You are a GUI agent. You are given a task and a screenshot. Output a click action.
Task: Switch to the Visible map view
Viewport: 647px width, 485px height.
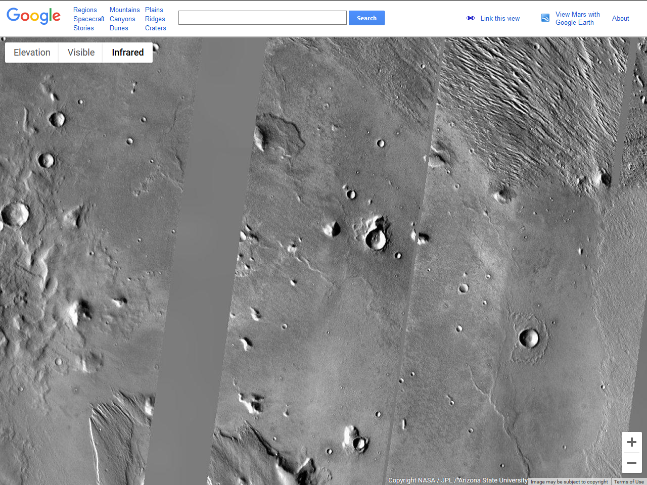coord(81,53)
